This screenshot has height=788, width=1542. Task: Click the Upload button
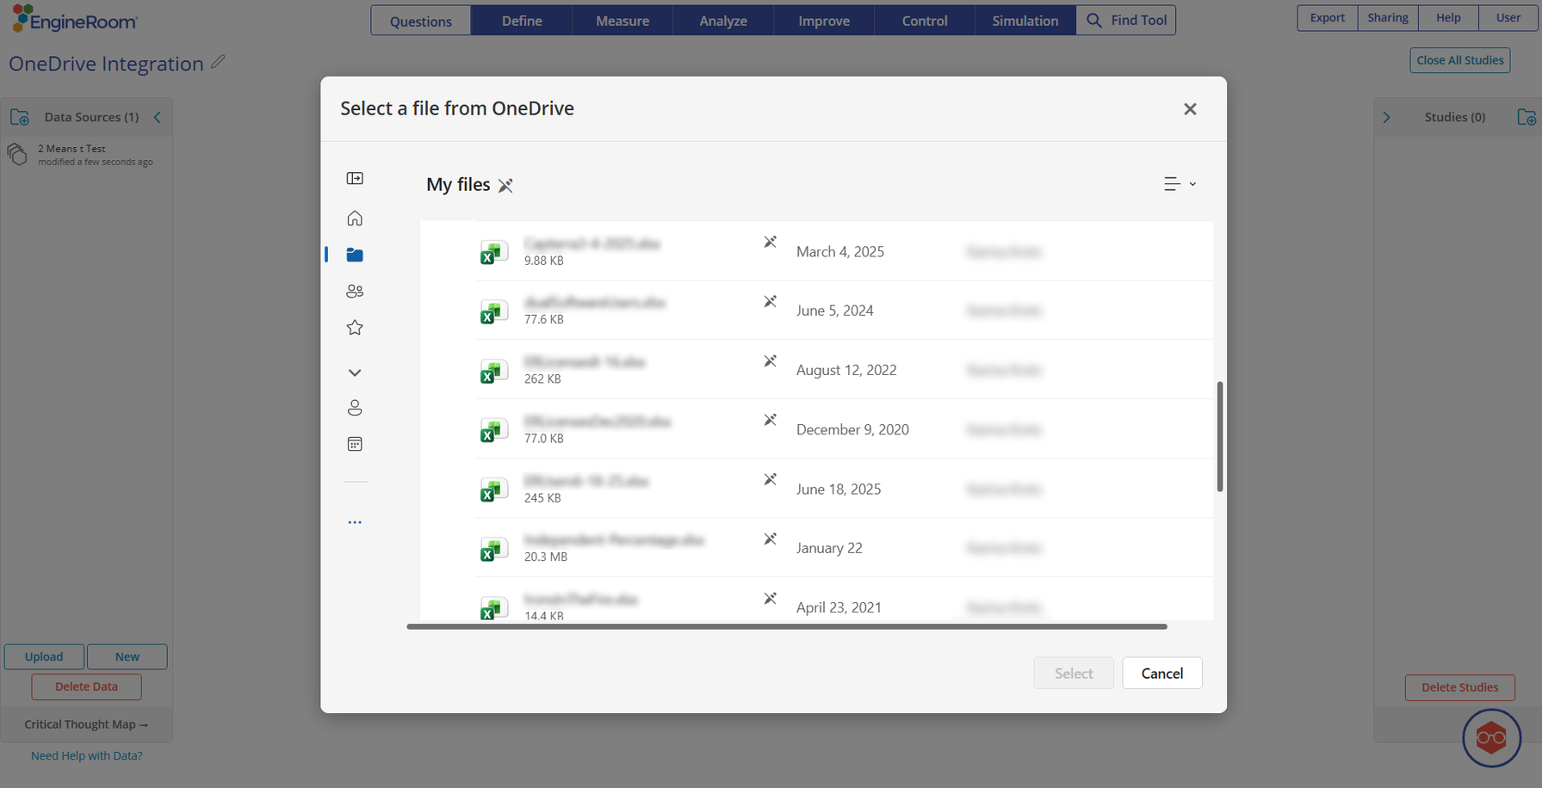pyautogui.click(x=44, y=657)
